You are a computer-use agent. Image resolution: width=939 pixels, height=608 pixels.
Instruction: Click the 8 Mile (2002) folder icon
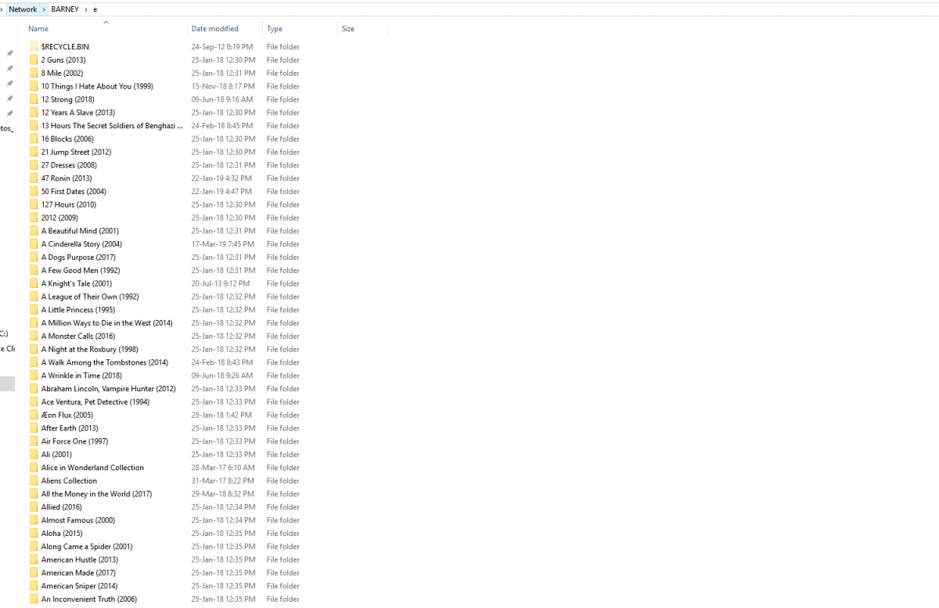click(x=34, y=74)
